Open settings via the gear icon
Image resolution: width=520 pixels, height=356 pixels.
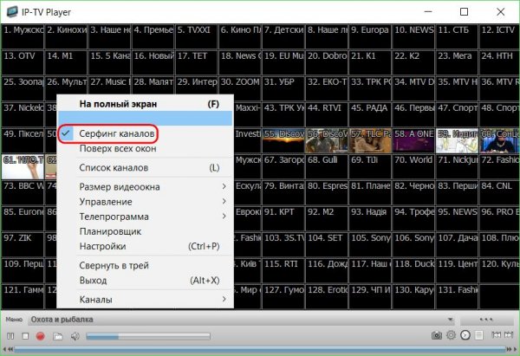tap(452, 335)
